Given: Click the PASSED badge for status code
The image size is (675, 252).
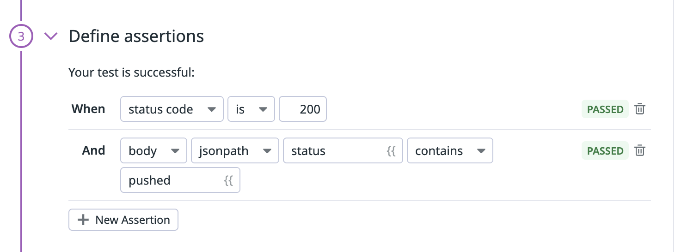Looking at the screenshot, I should (605, 109).
